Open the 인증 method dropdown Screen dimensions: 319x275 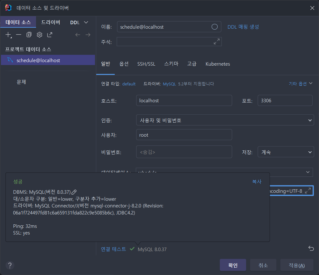[225, 120]
